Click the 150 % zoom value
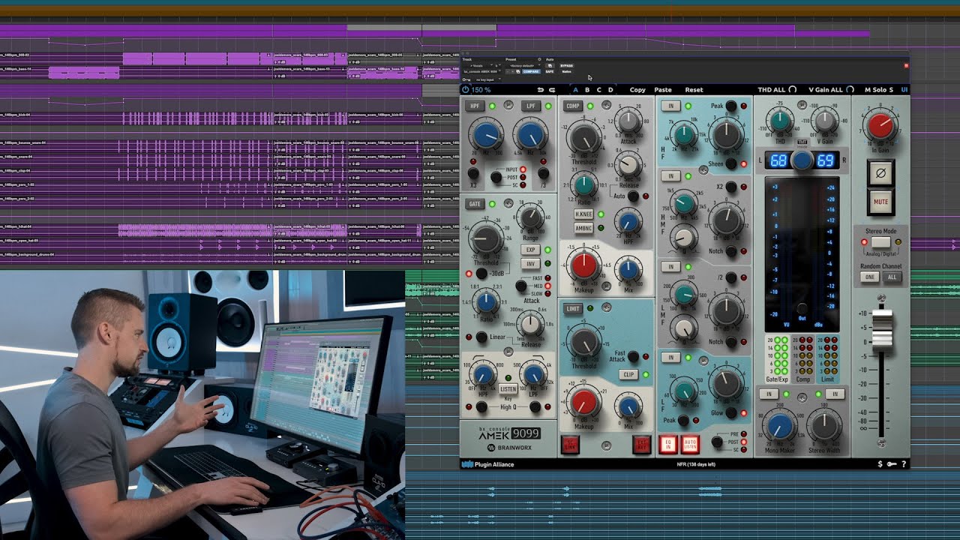This screenshot has width=960, height=540. [481, 90]
